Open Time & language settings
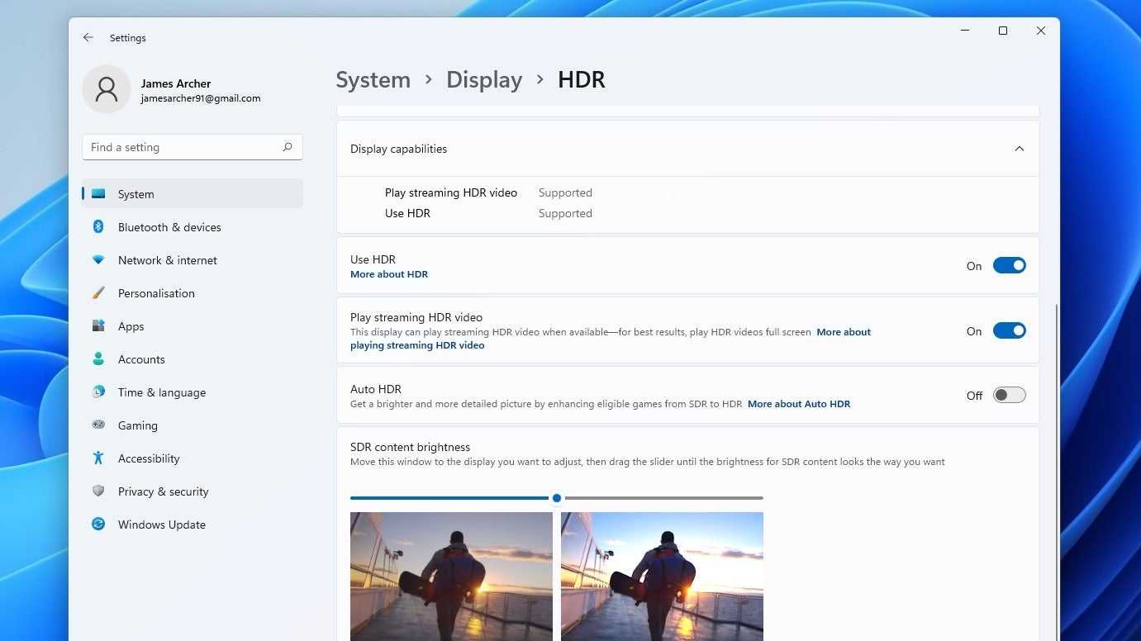The width and height of the screenshot is (1141, 641). [x=193, y=392]
